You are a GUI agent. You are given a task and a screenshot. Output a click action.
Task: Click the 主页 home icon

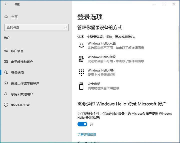tap(6, 17)
